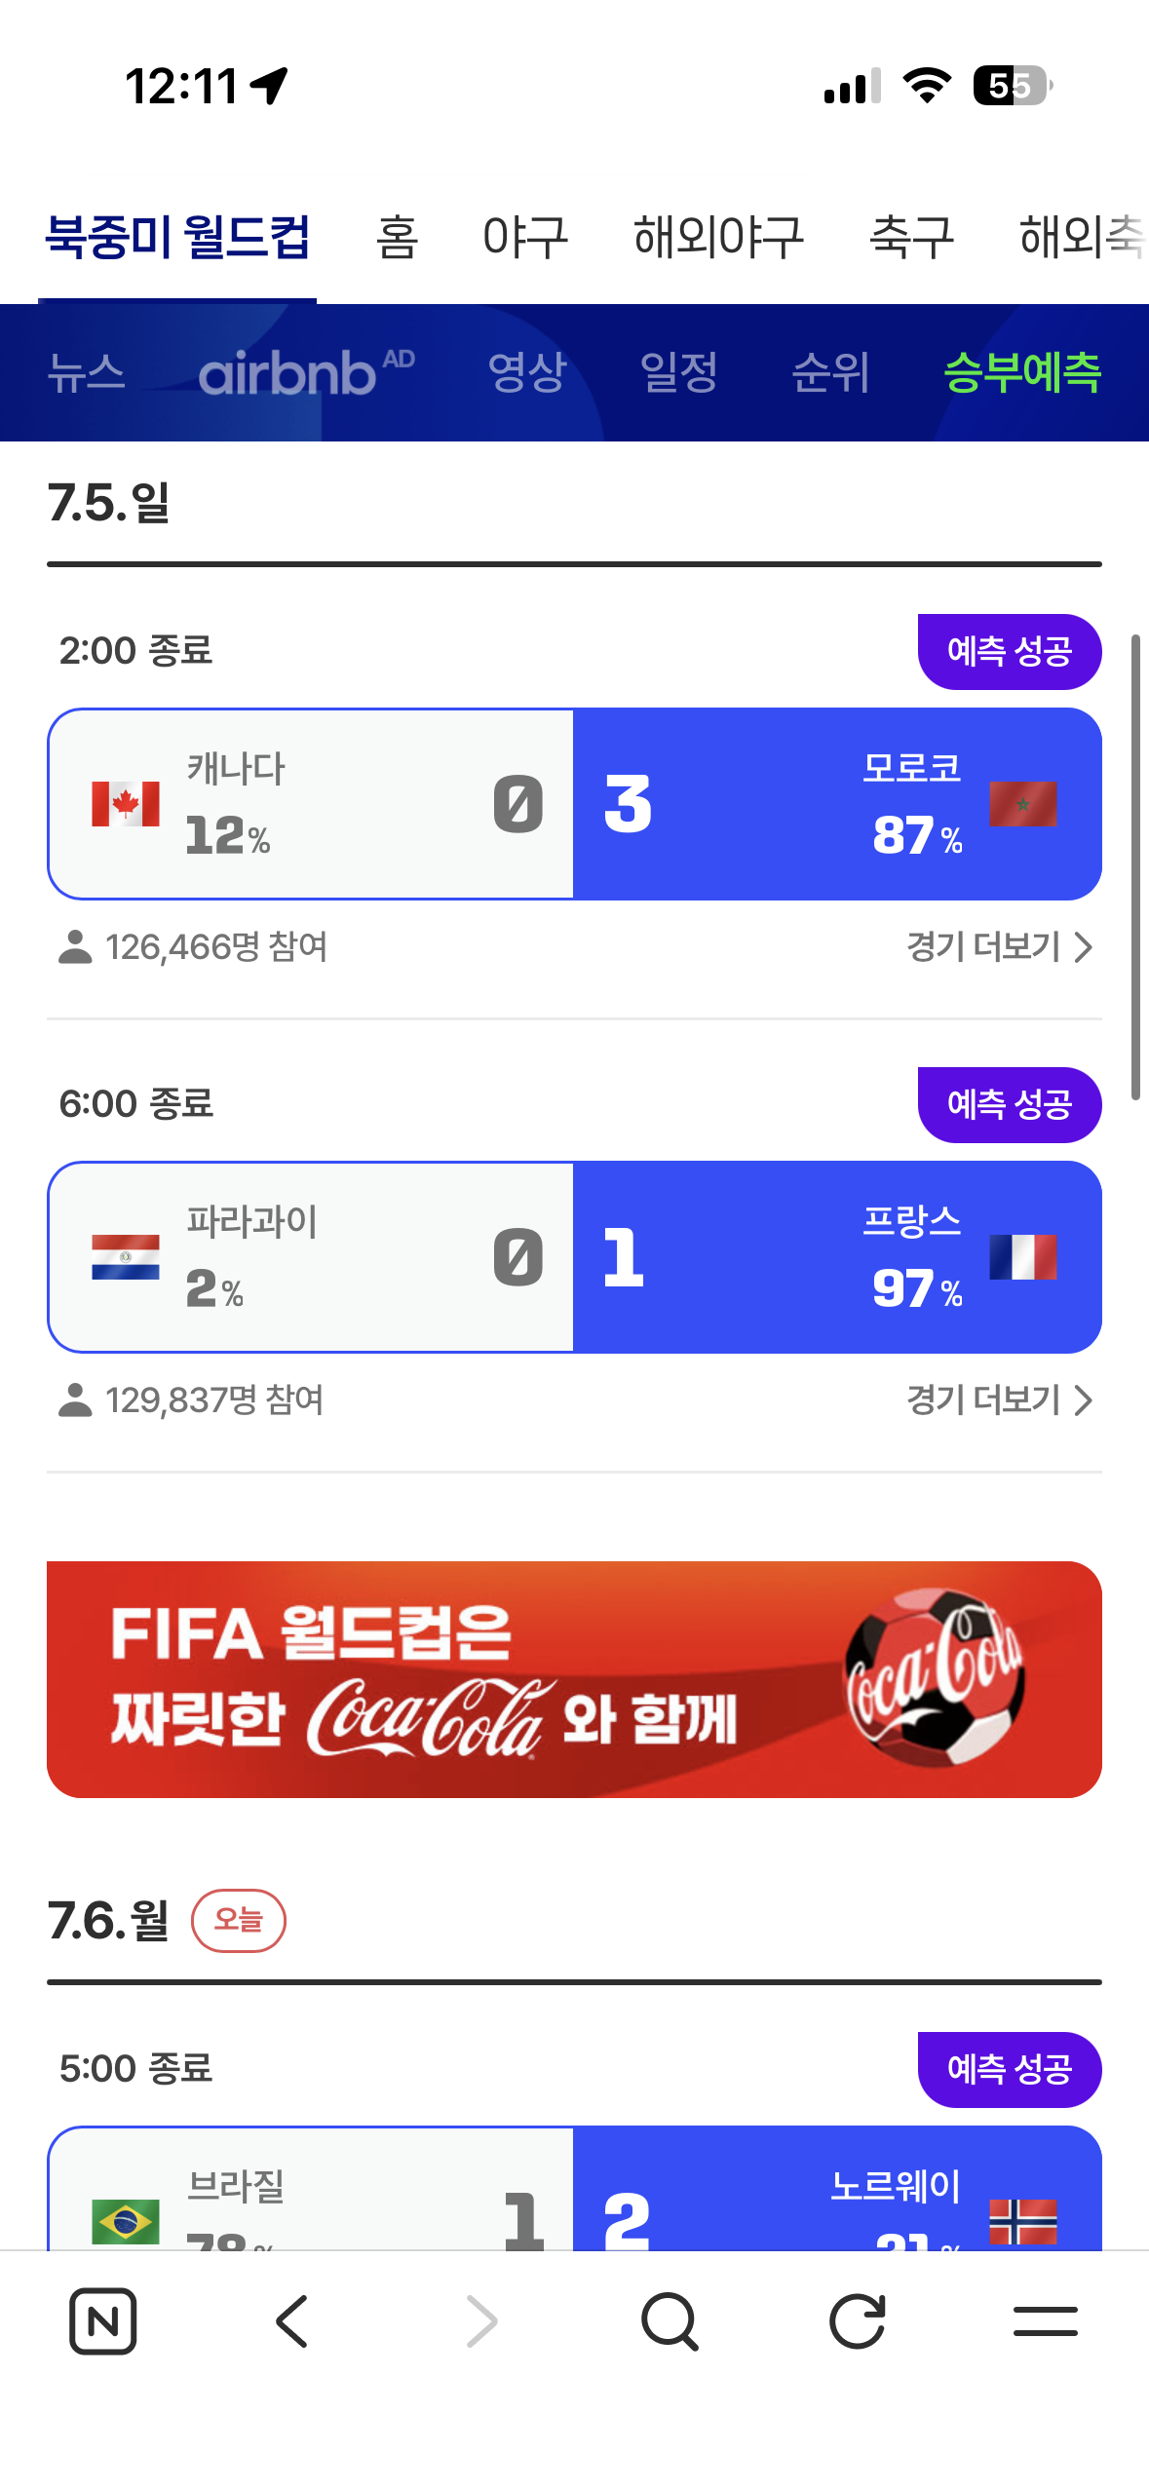1149x2491 pixels.
Task: Select 해외야구 in the top menu
Action: [719, 237]
